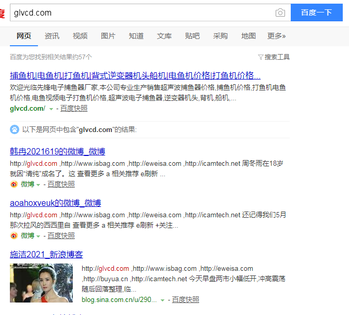Viewport: 349px width, 315px height.
Task: Click the text 以下是网页中包含"glvcd.com"的结果
Action: coord(80,129)
